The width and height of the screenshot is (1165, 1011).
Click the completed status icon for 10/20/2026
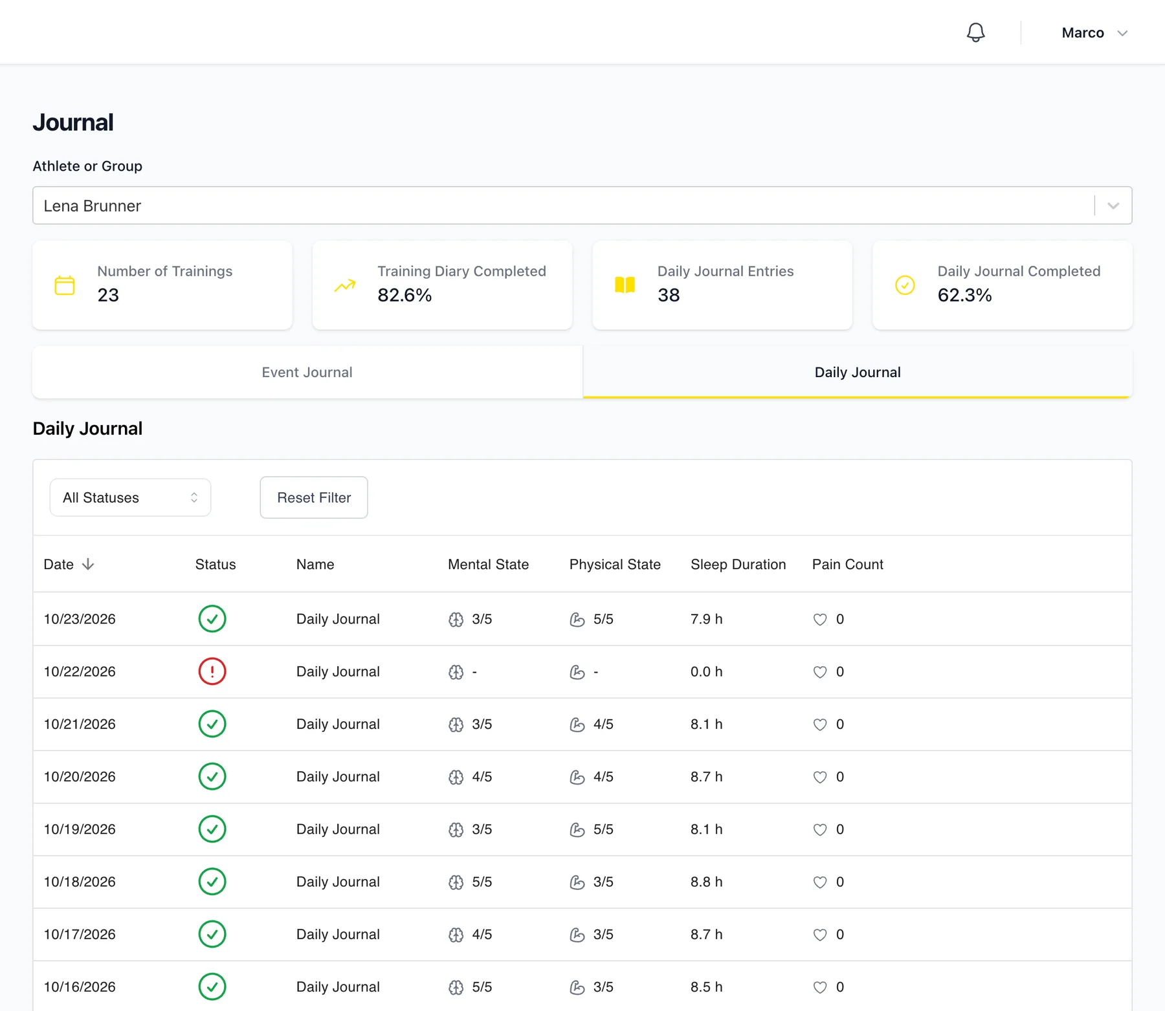tap(212, 776)
